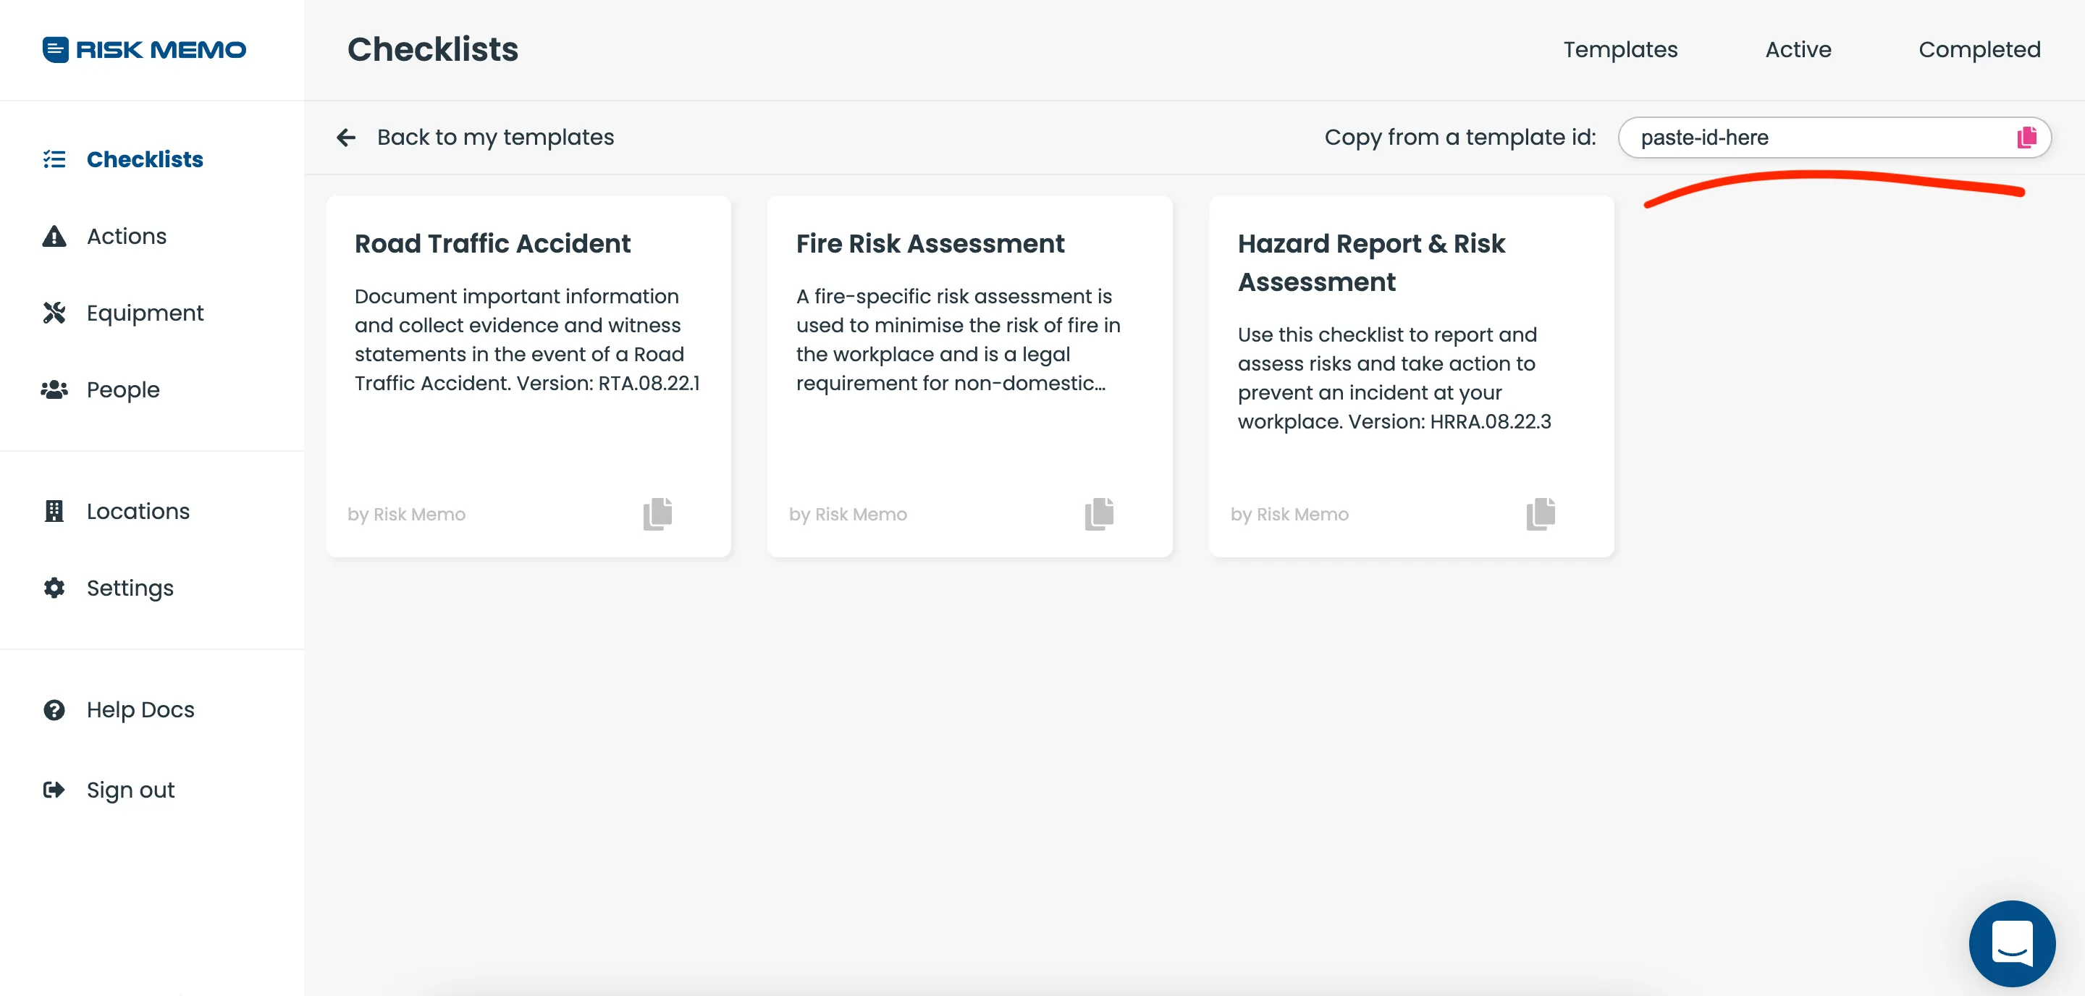
Task: Click 'by Risk Memo' on Hazard Report card
Action: (x=1289, y=515)
